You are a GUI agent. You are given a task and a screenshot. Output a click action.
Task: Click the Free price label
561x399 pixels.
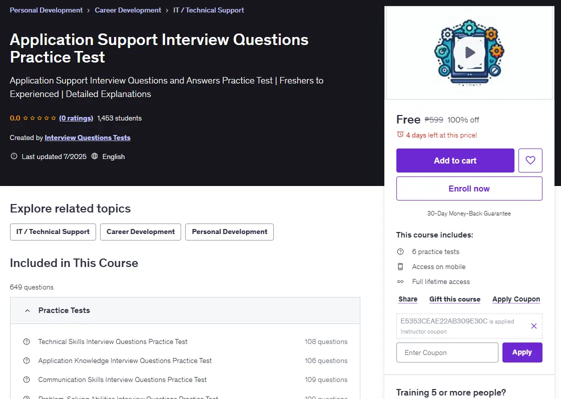[408, 119]
